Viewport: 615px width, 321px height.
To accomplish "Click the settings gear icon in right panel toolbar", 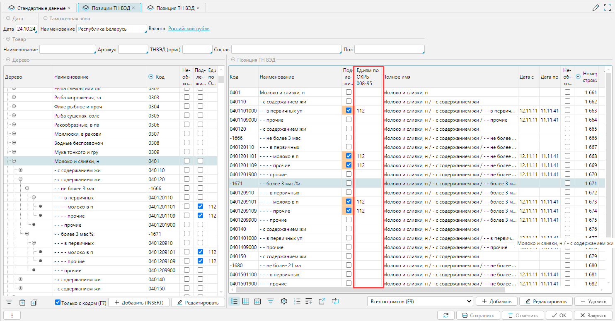I will click(284, 301).
